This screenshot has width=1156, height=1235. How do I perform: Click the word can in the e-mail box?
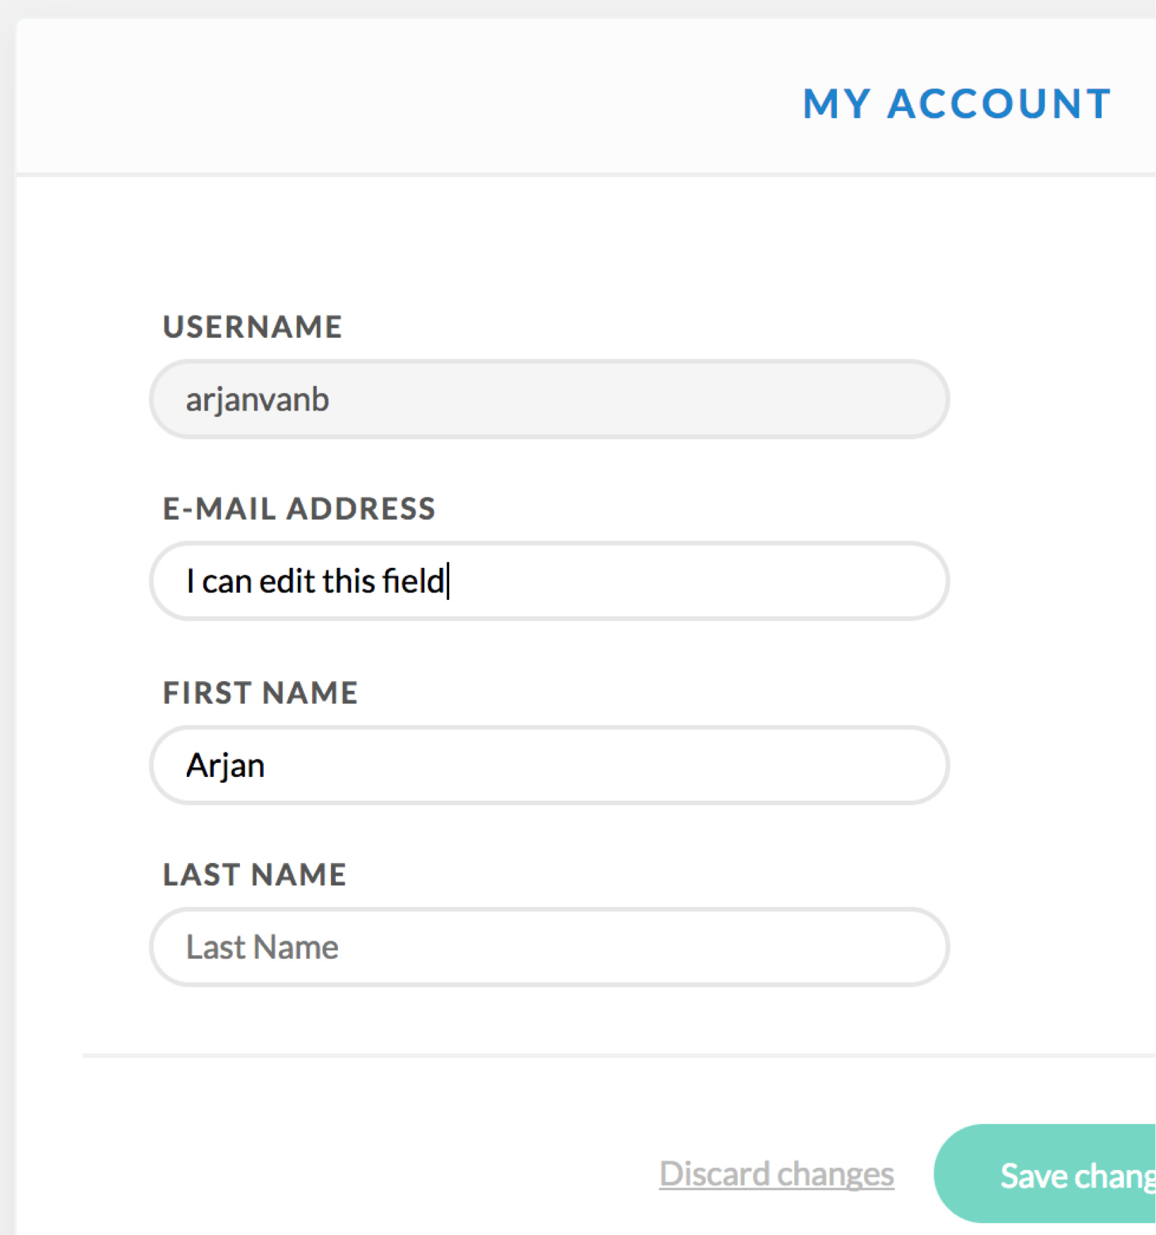(227, 583)
